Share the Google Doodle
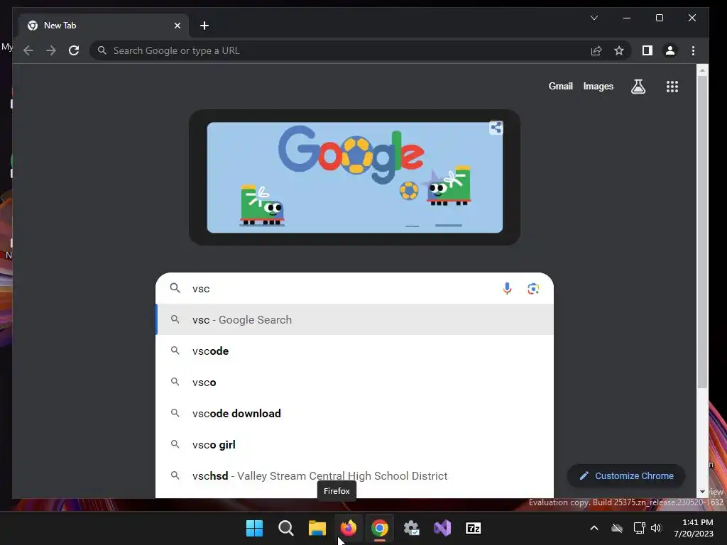The height and width of the screenshot is (545, 727). [x=496, y=128]
